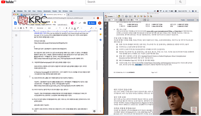The image size is (201, 116).
Task: Click the Docs print icon in toolbar
Action: (21, 28)
